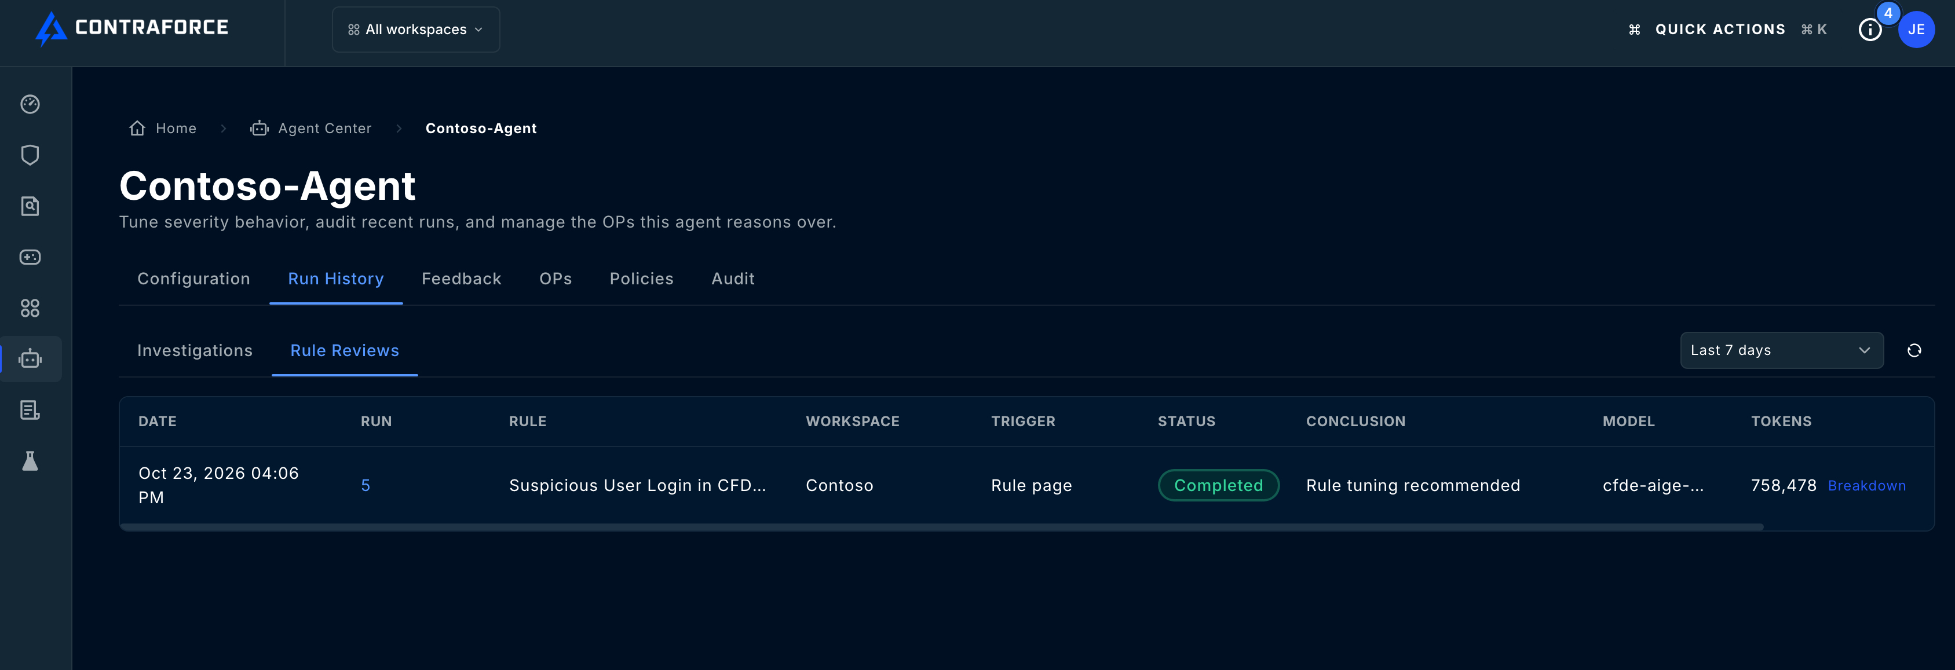Viewport: 1955px width, 670px height.
Task: Switch to the Configuration tab
Action: (x=193, y=279)
